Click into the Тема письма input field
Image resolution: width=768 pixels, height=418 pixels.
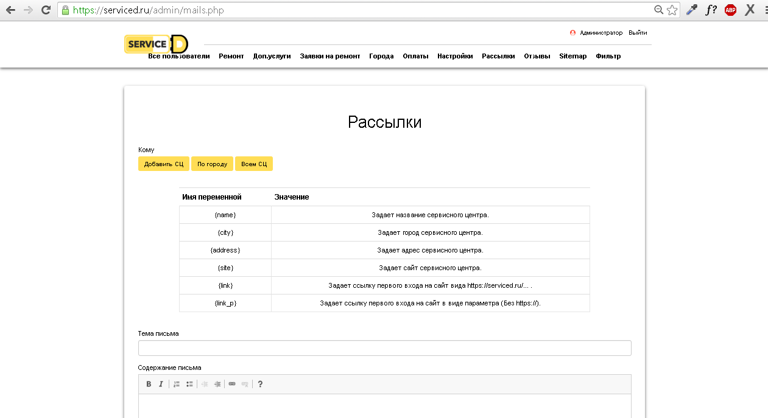point(385,348)
